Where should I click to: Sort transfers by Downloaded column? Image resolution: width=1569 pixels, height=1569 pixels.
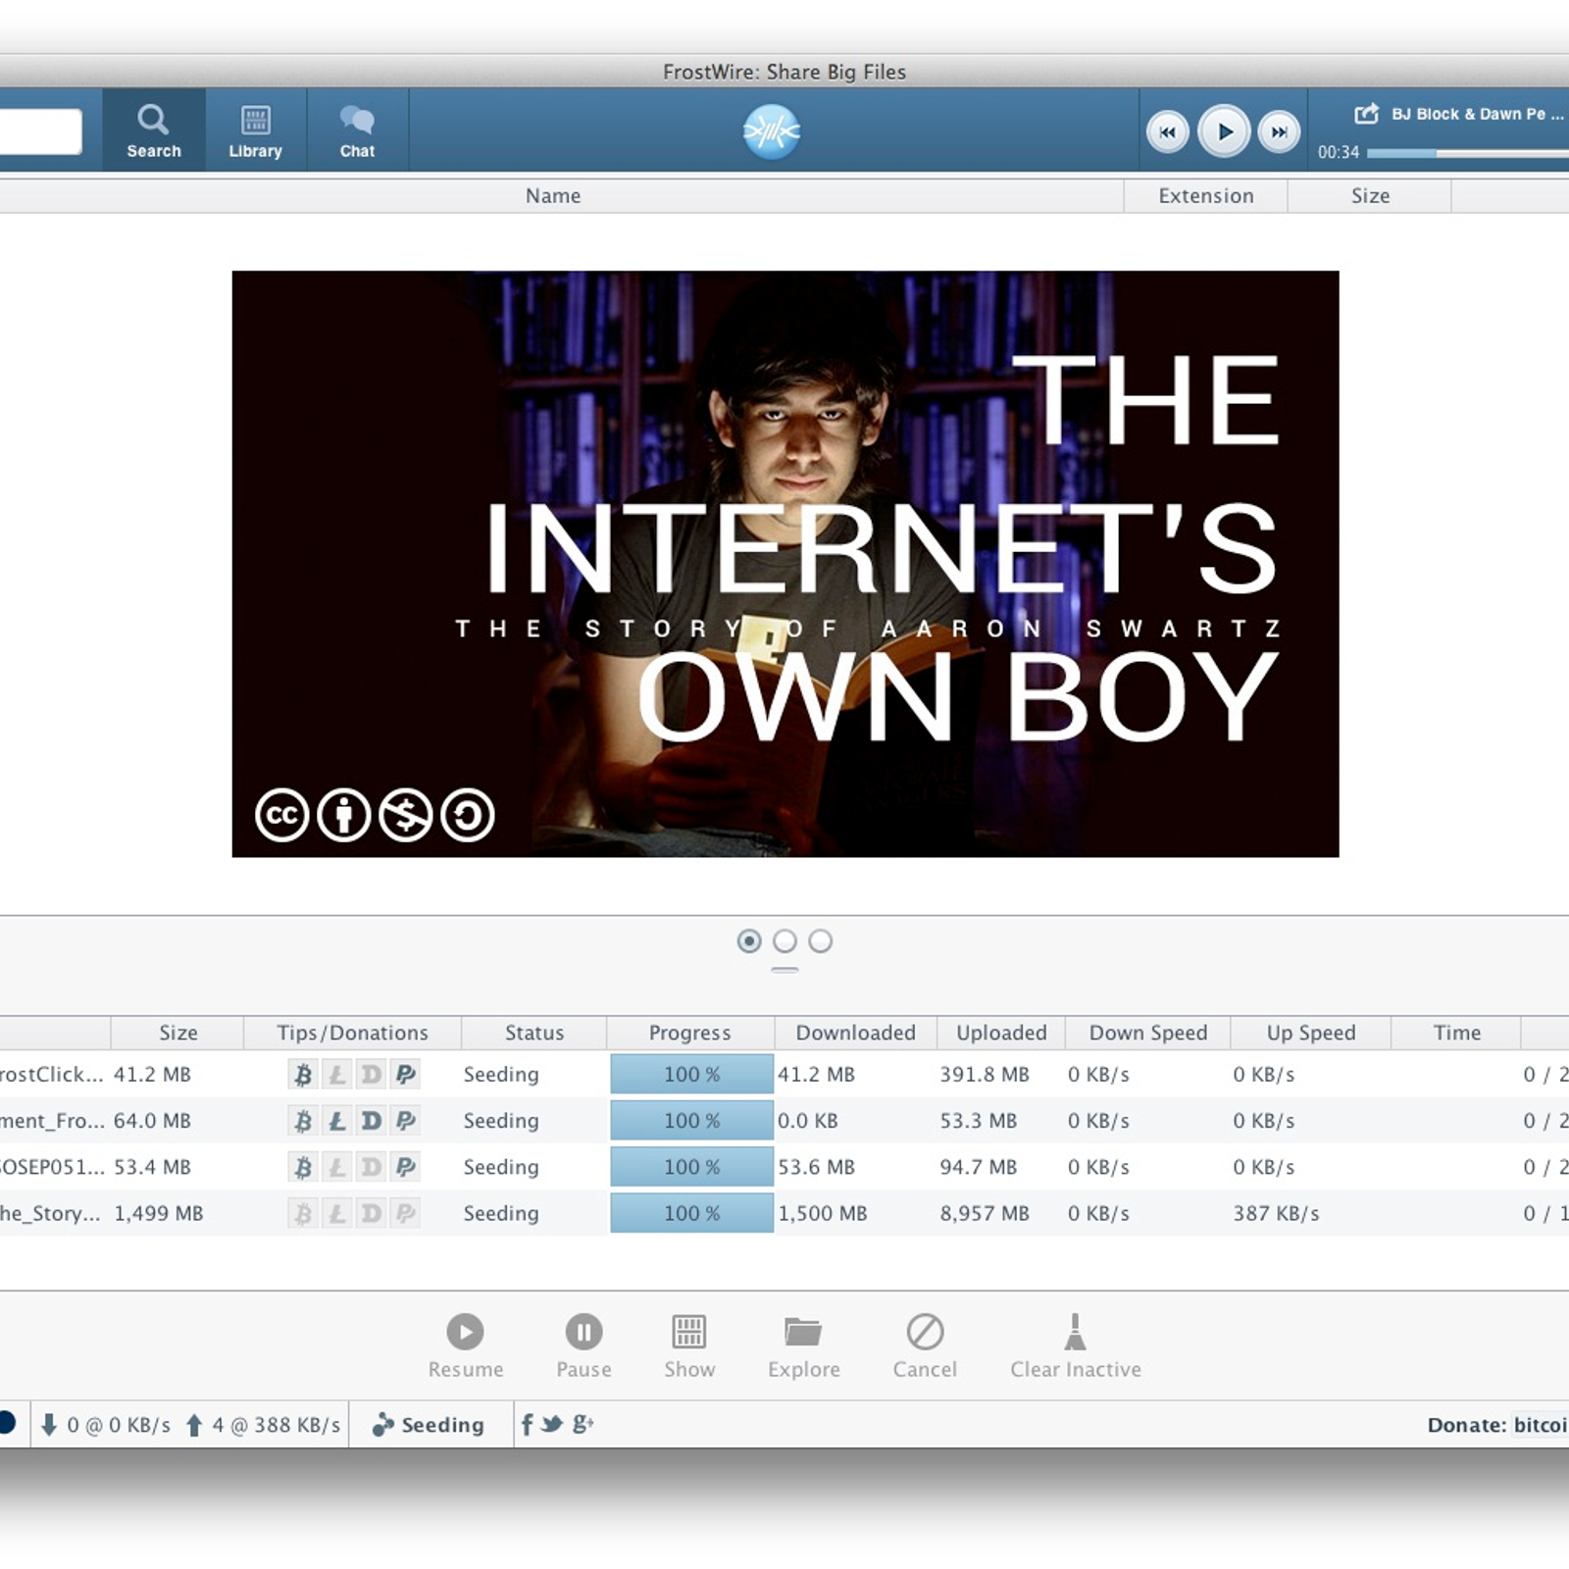[855, 1033]
